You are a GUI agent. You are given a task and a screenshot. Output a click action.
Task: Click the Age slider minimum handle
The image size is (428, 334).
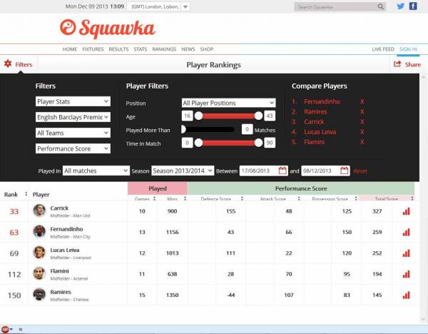pos(199,116)
